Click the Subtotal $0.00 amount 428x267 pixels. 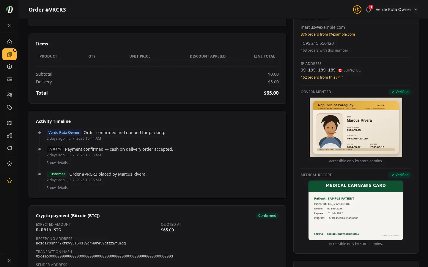coord(273,74)
